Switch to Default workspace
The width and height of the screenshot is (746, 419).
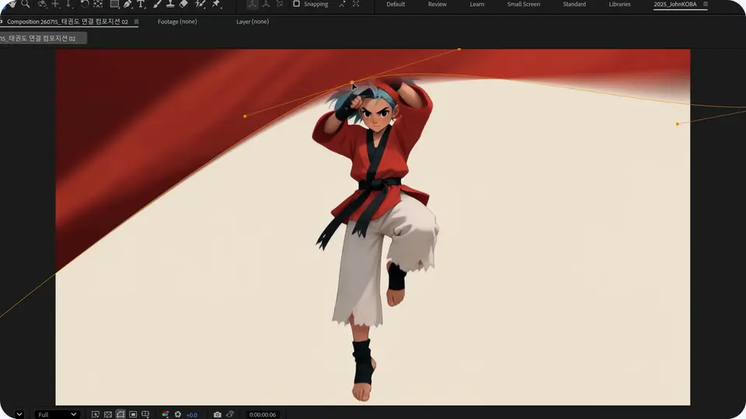pos(396,4)
